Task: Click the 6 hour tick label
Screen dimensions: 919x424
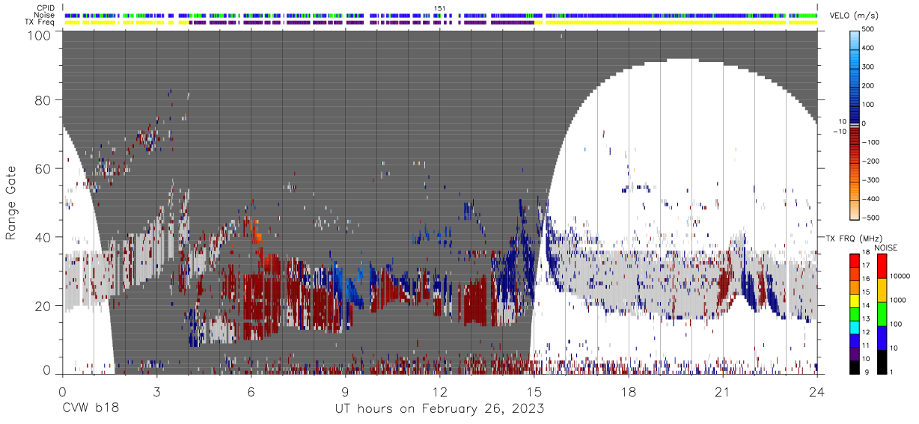Action: pos(251,392)
